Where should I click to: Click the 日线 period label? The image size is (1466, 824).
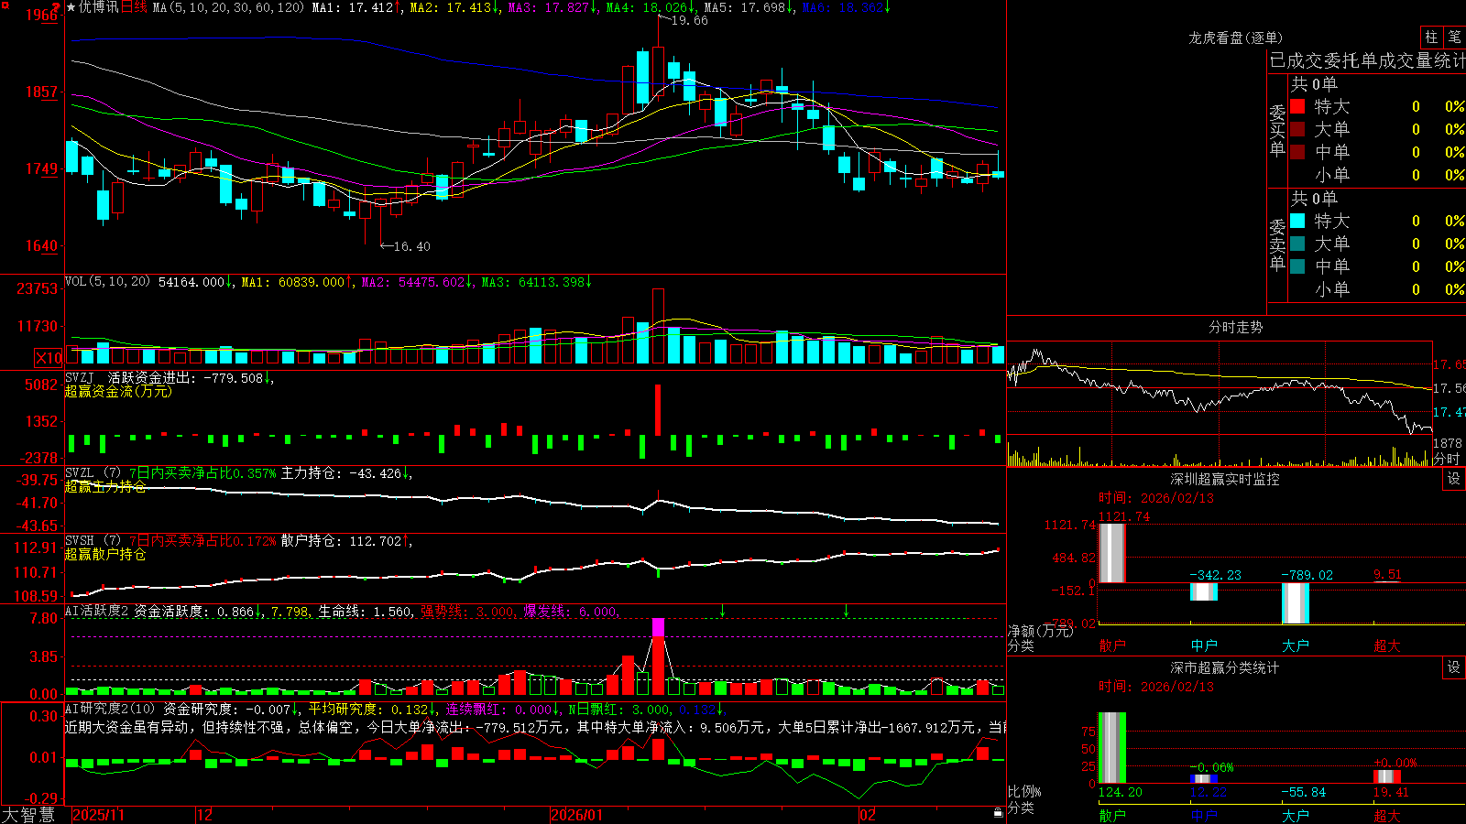[x=134, y=7]
